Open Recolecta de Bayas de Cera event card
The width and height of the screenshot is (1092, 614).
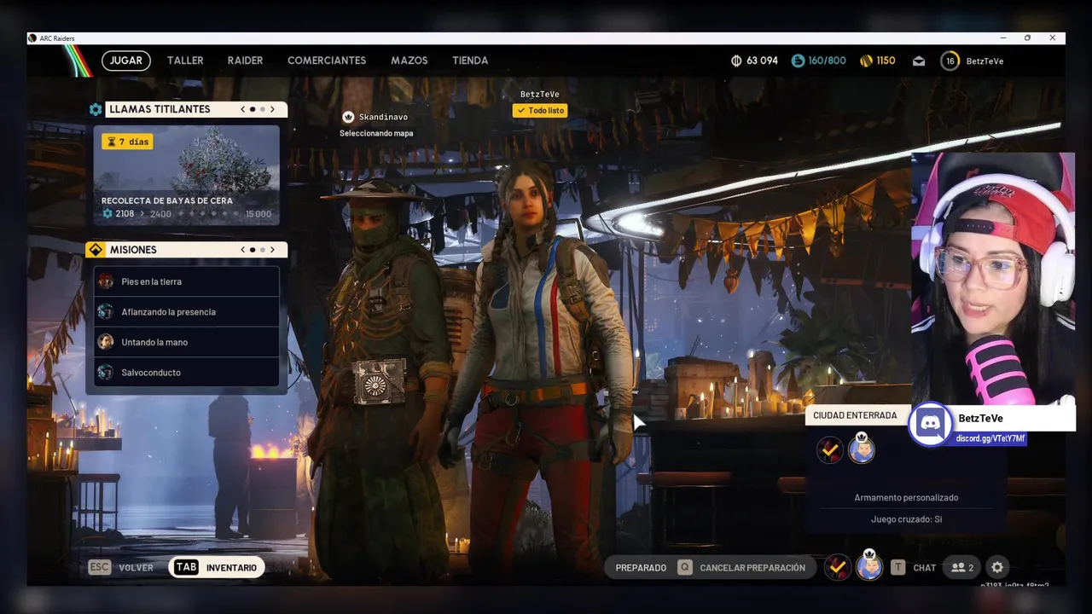point(186,175)
